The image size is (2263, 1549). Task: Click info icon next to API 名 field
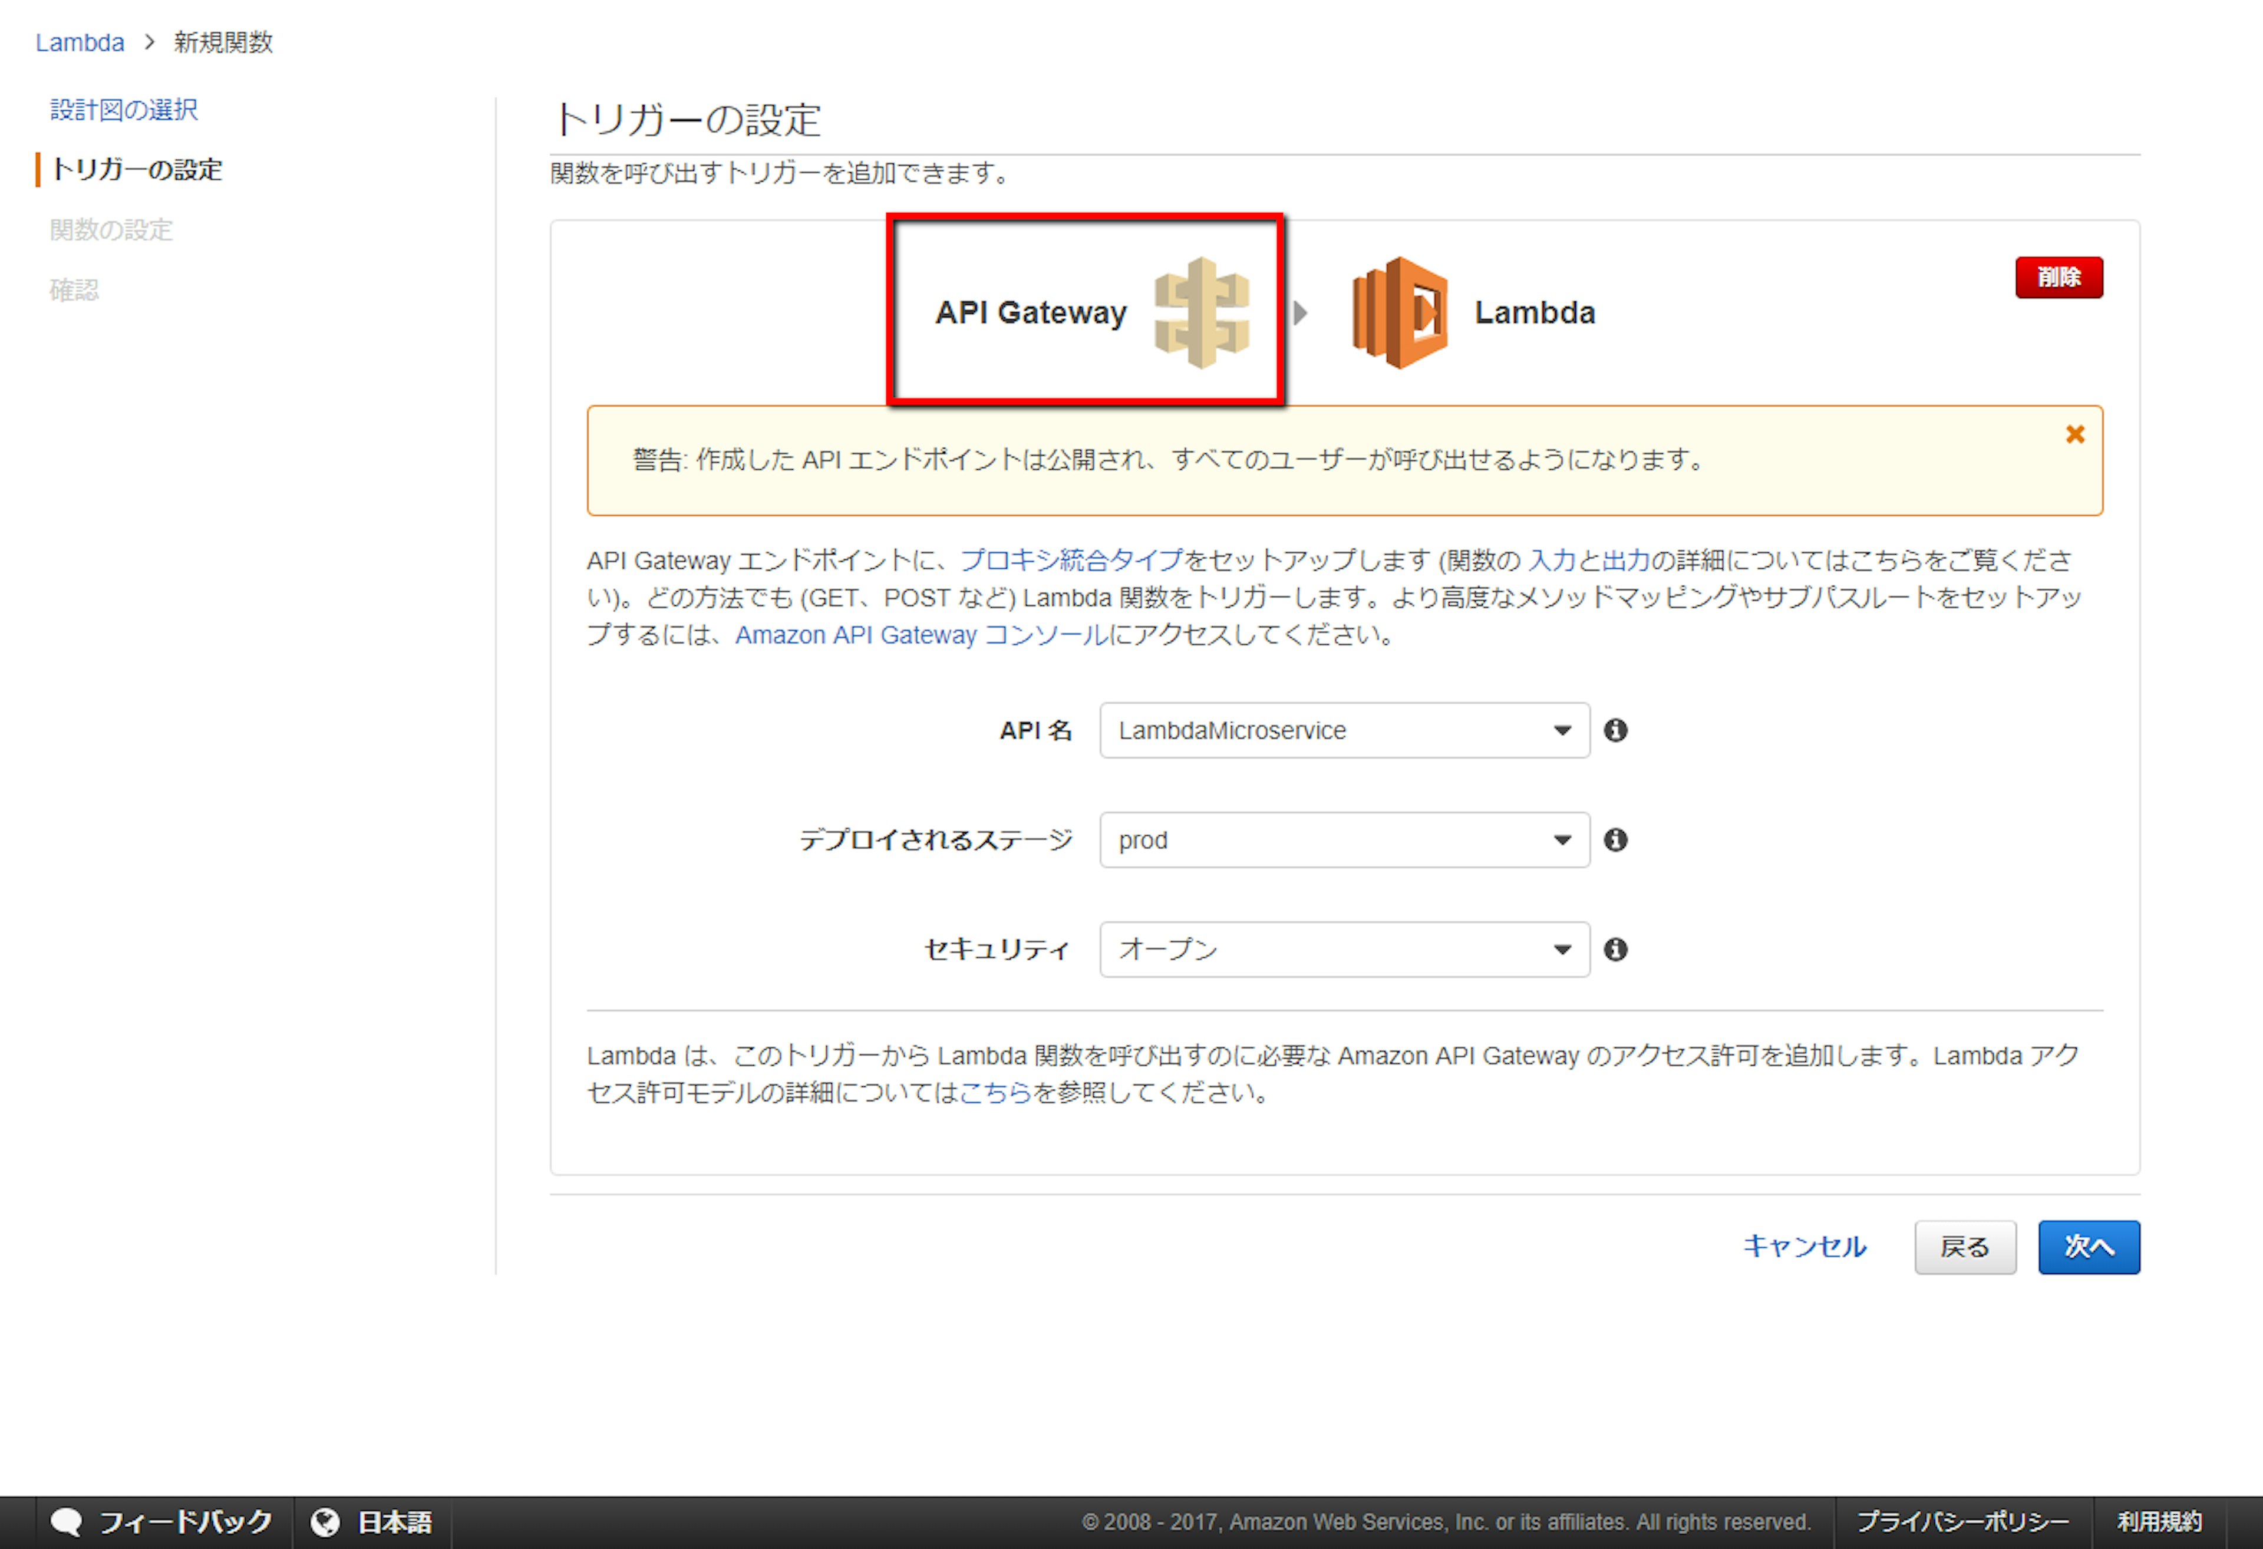(x=1615, y=730)
